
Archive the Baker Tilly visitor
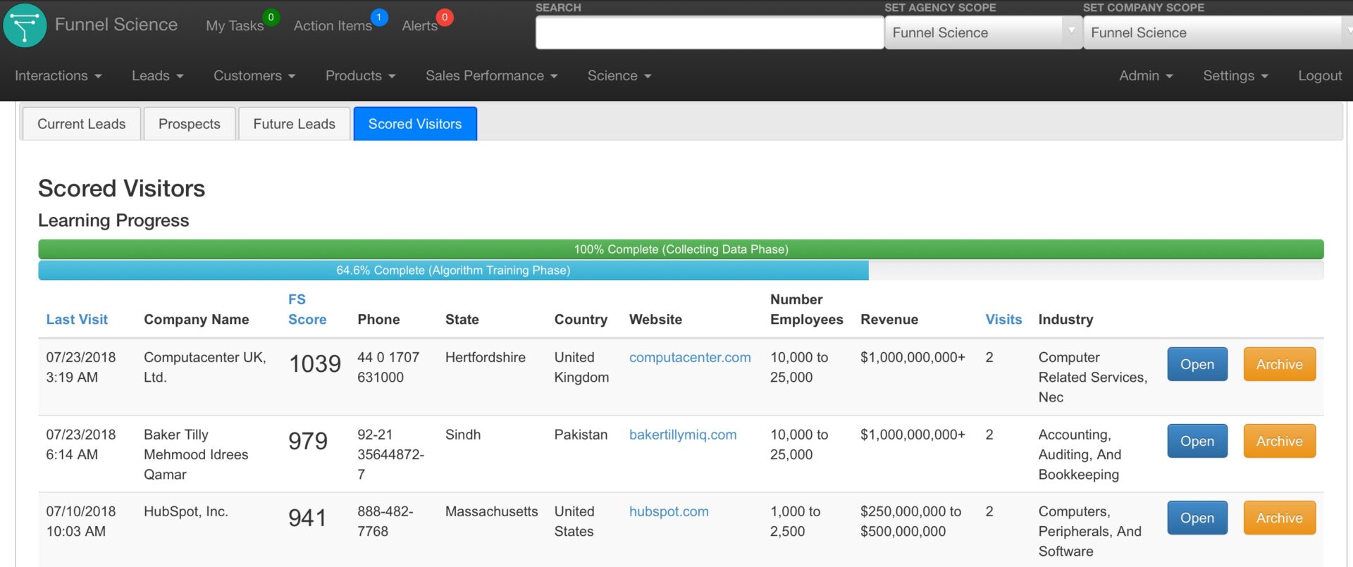click(x=1280, y=441)
